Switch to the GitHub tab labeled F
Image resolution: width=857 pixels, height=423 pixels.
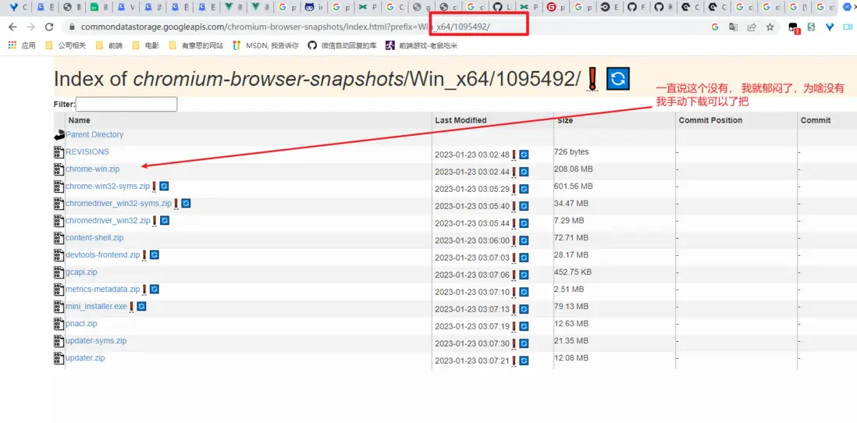pyautogui.click(x=637, y=7)
